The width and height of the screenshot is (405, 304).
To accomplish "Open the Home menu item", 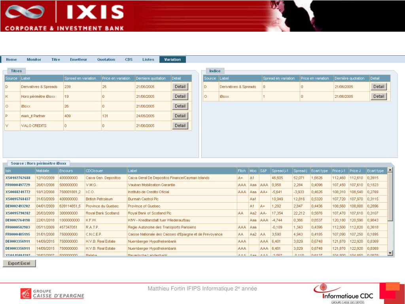I will tap(11, 59).
